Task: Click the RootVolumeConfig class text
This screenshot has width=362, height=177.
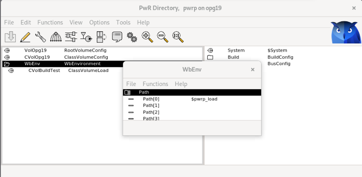Action: (x=86, y=50)
